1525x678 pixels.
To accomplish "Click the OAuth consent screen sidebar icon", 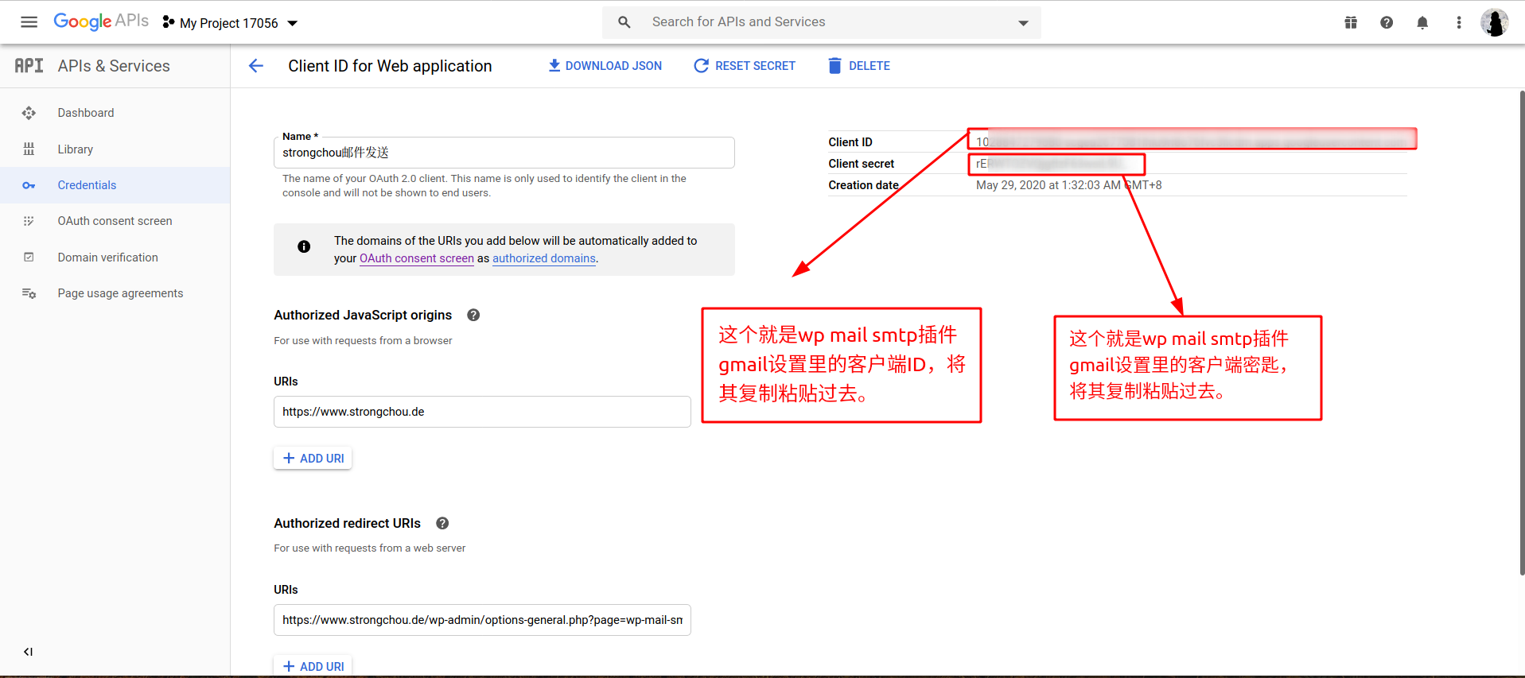I will tap(29, 221).
